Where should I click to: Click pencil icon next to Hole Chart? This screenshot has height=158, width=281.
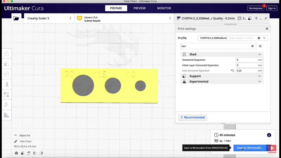coord(16,141)
